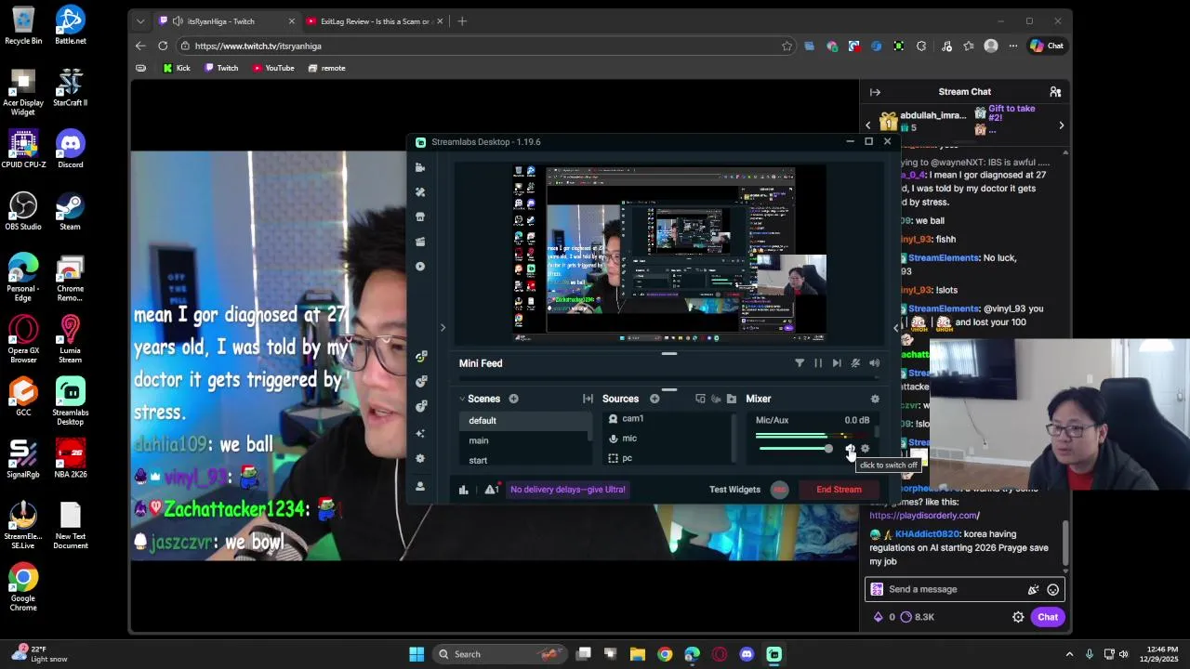Open the browser tab search dropdown

[140, 21]
